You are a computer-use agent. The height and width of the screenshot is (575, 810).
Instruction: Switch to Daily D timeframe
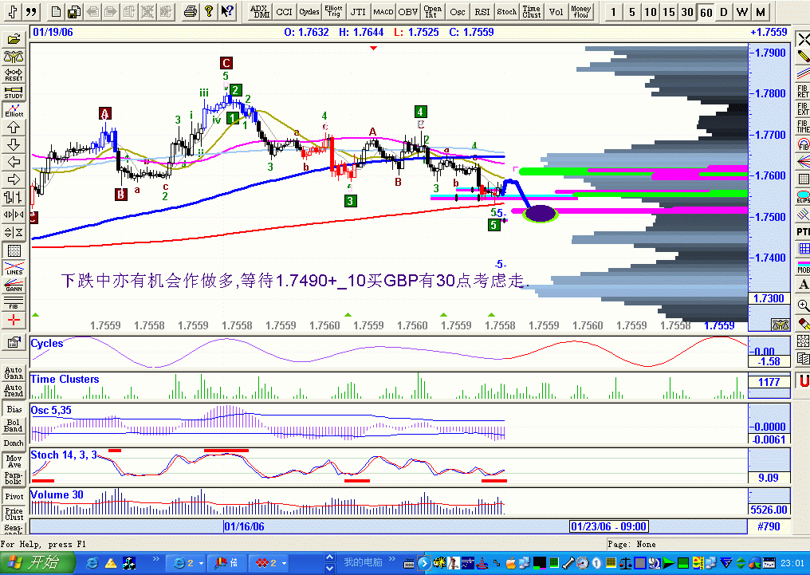(724, 11)
